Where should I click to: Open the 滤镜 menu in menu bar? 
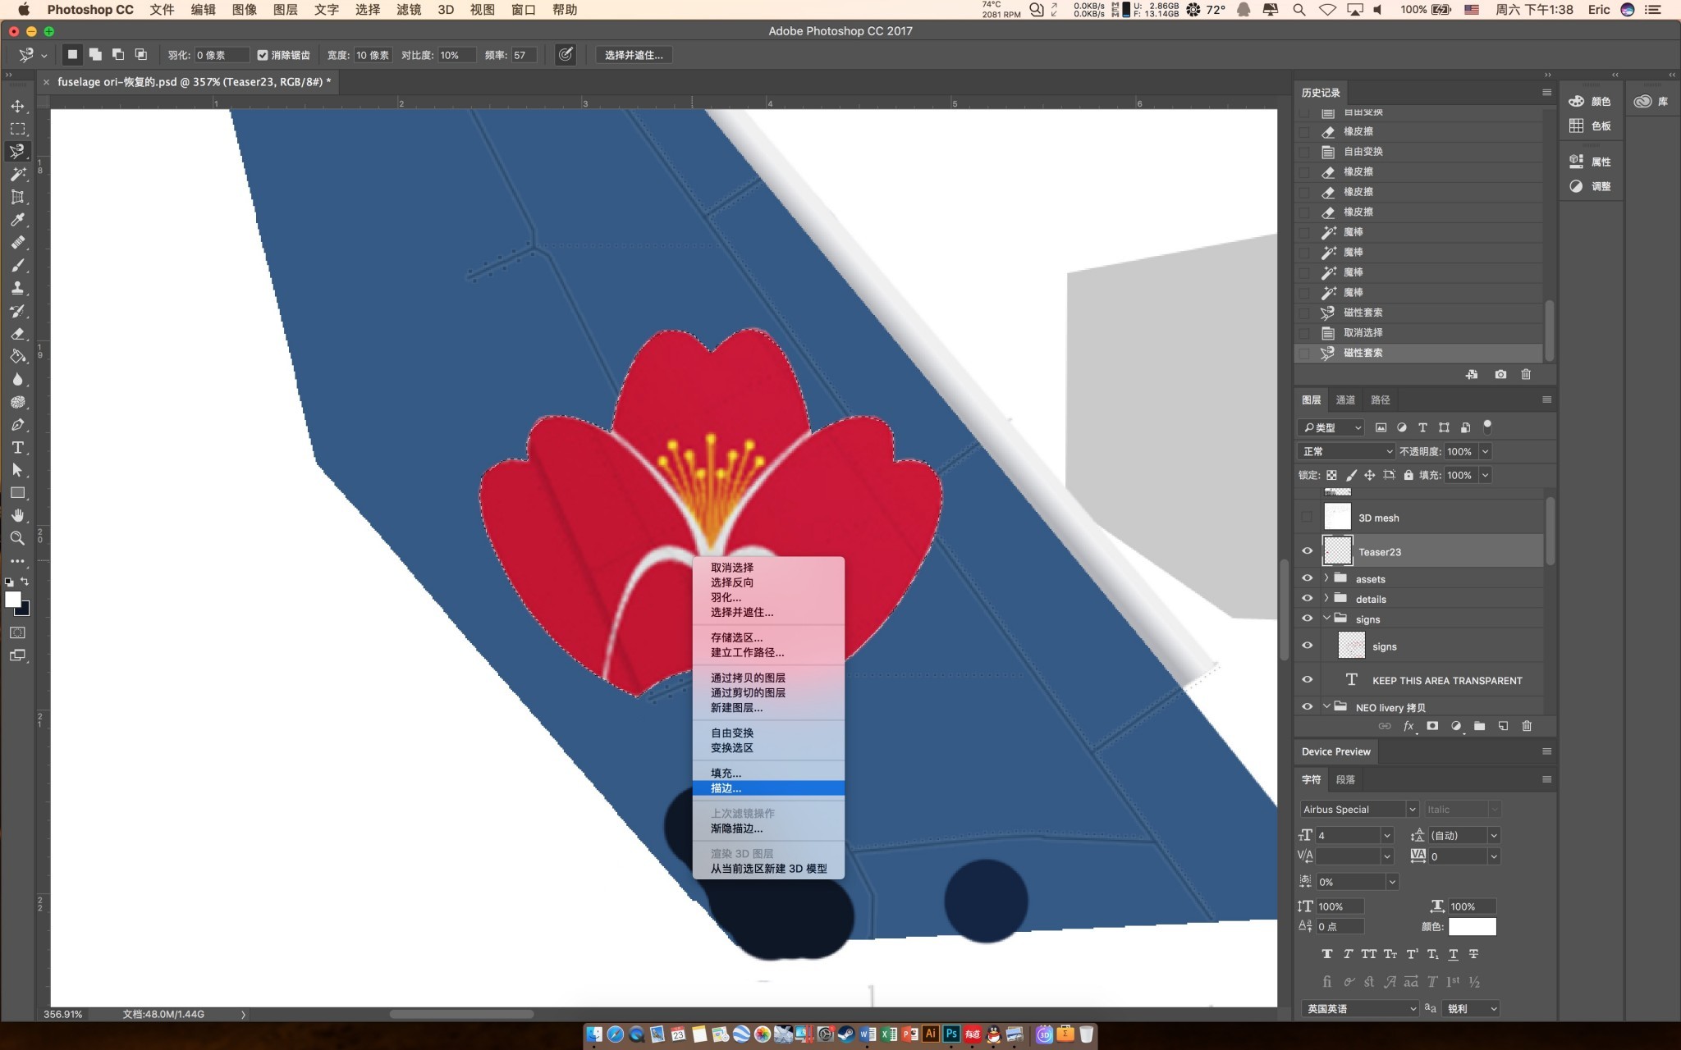click(x=409, y=10)
